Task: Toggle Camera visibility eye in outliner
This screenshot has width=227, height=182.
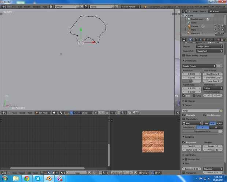Action: (x=216, y=26)
